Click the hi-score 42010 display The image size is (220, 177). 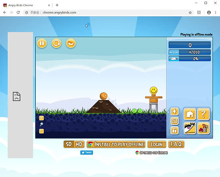(x=190, y=52)
